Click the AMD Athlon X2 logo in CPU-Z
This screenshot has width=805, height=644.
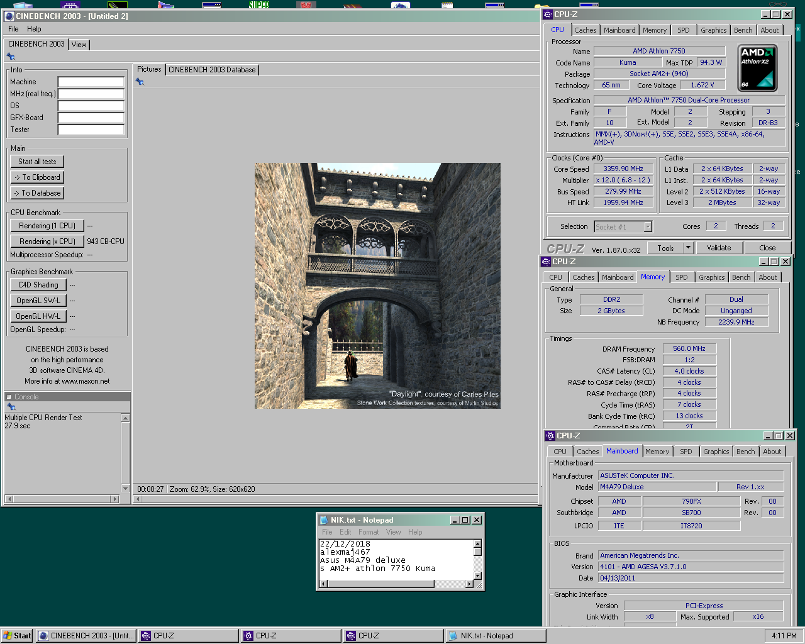757,68
